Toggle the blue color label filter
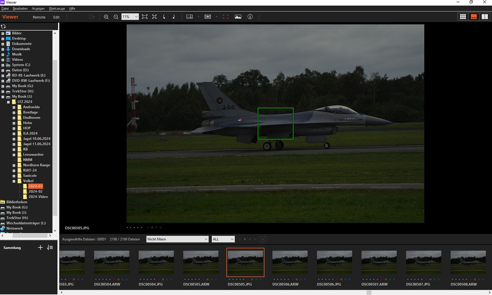The height and width of the screenshot is (295, 492). [255, 239]
